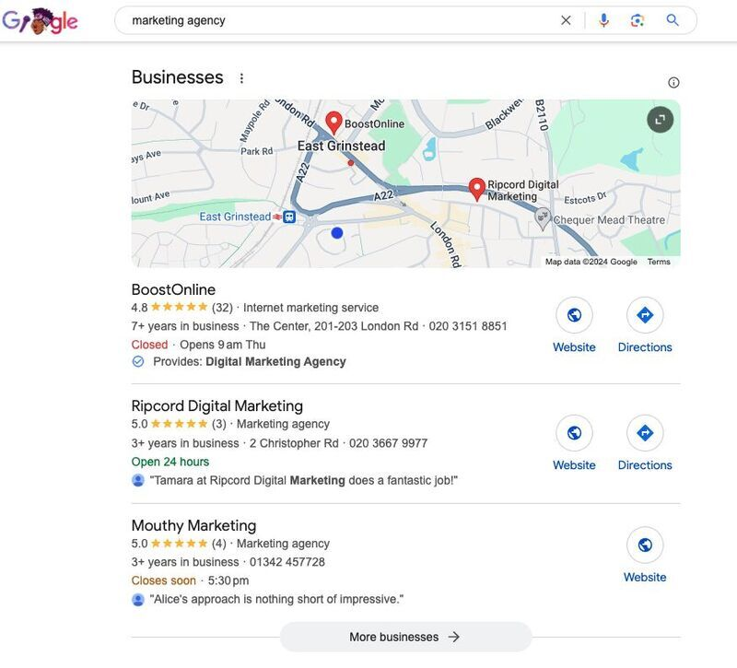Viewport: 737px width, 668px height.
Task: Start voice search with microphone icon
Action: pyautogui.click(x=603, y=20)
